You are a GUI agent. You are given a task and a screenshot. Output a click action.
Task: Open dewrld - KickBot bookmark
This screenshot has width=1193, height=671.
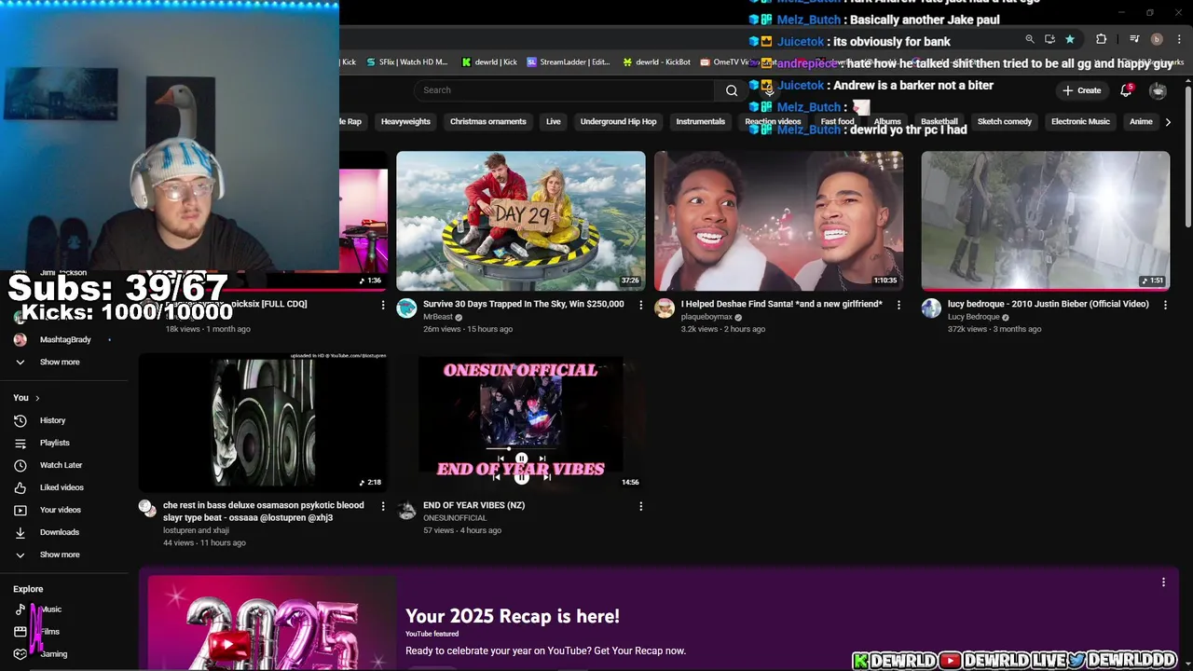[656, 62]
